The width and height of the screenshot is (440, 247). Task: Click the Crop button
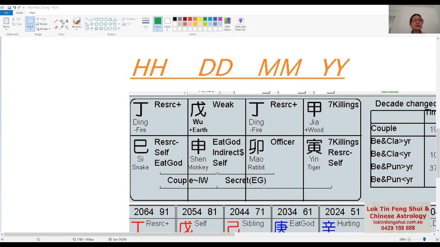pos(41,19)
